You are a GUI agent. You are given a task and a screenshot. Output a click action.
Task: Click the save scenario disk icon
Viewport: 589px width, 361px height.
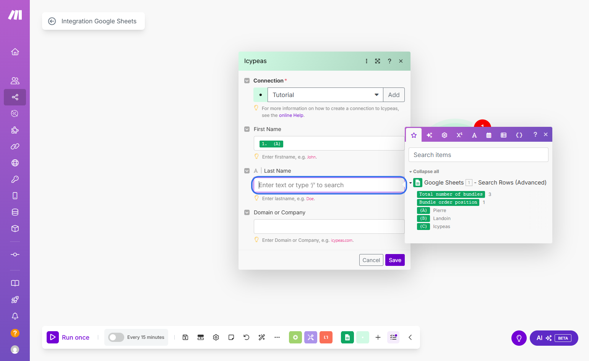pyautogui.click(x=185, y=337)
